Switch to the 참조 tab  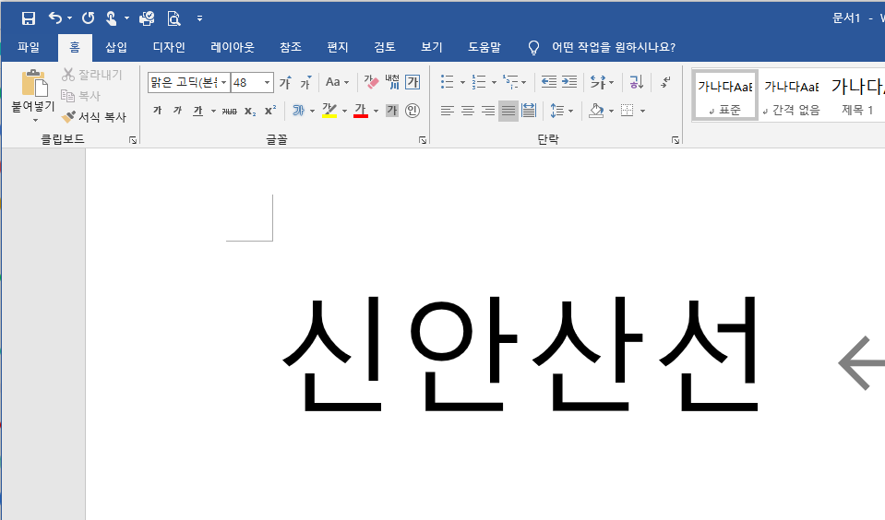[x=291, y=47]
